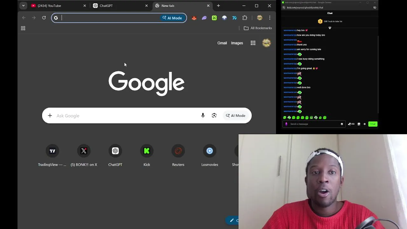
Task: Start voice search with microphone
Action: point(203,116)
